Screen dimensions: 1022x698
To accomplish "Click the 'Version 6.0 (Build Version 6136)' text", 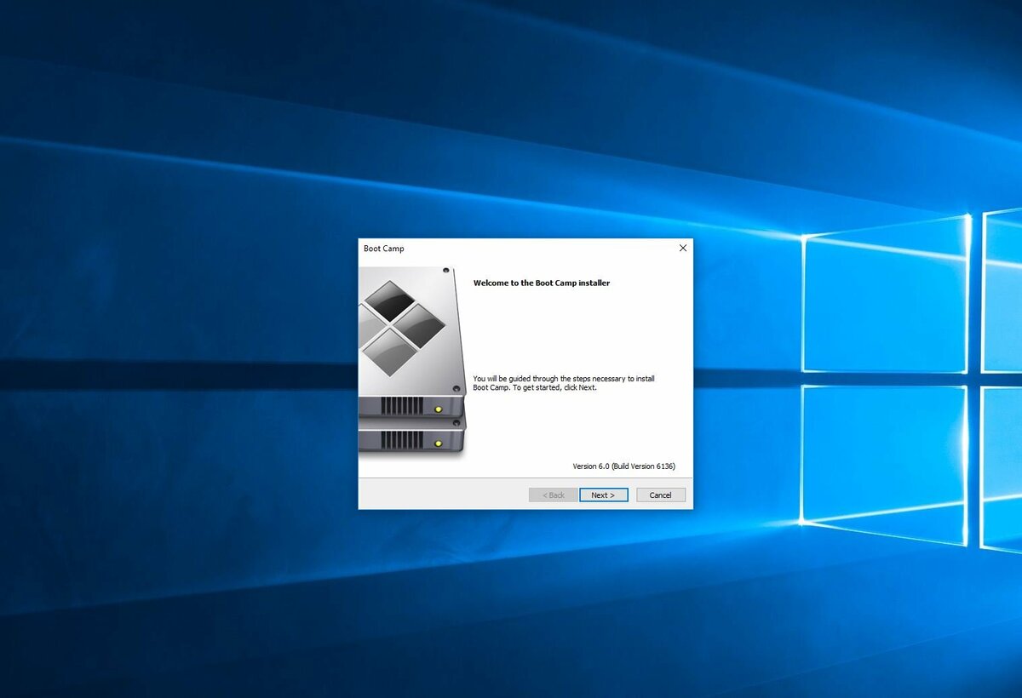I will tap(623, 466).
